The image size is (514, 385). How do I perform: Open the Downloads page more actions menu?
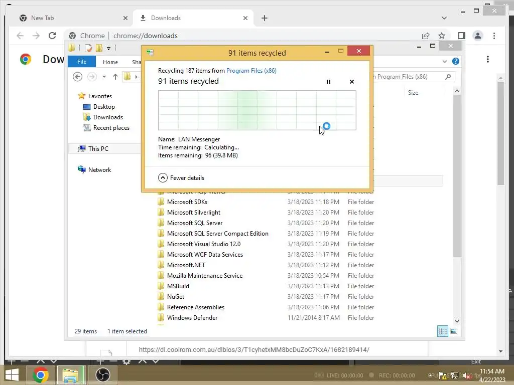[488, 59]
